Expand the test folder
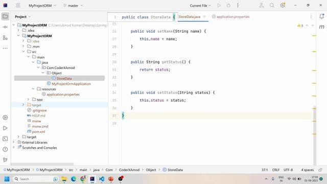Screen dimensions: 327x184 29,100
